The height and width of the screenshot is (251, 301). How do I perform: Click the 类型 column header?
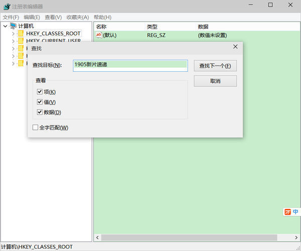point(152,27)
